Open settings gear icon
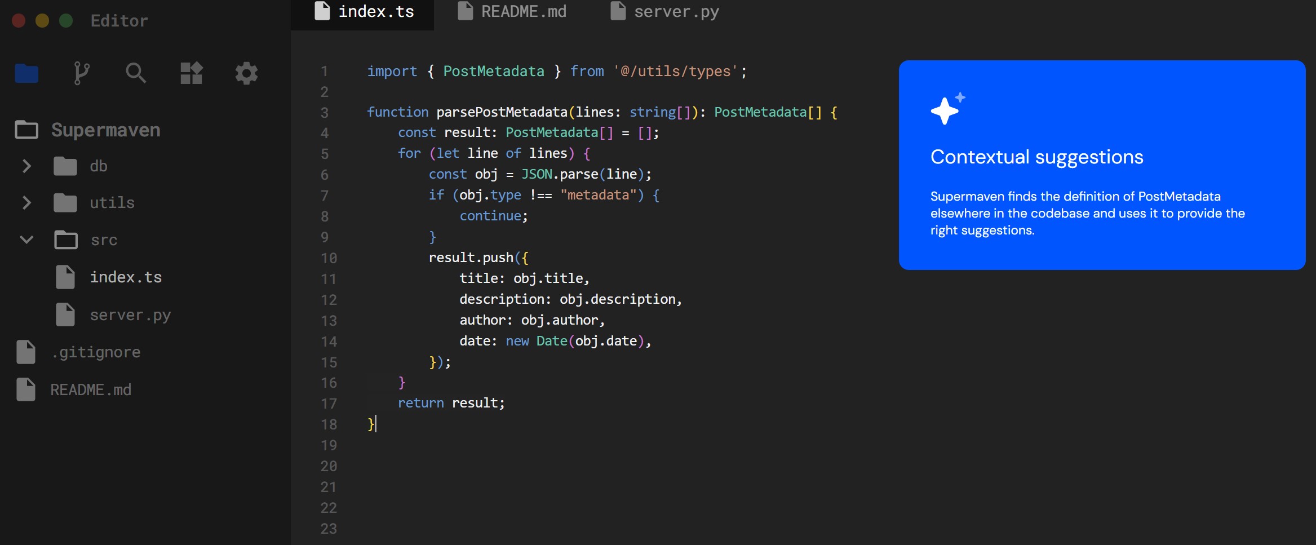This screenshot has width=1316, height=545. tap(246, 73)
